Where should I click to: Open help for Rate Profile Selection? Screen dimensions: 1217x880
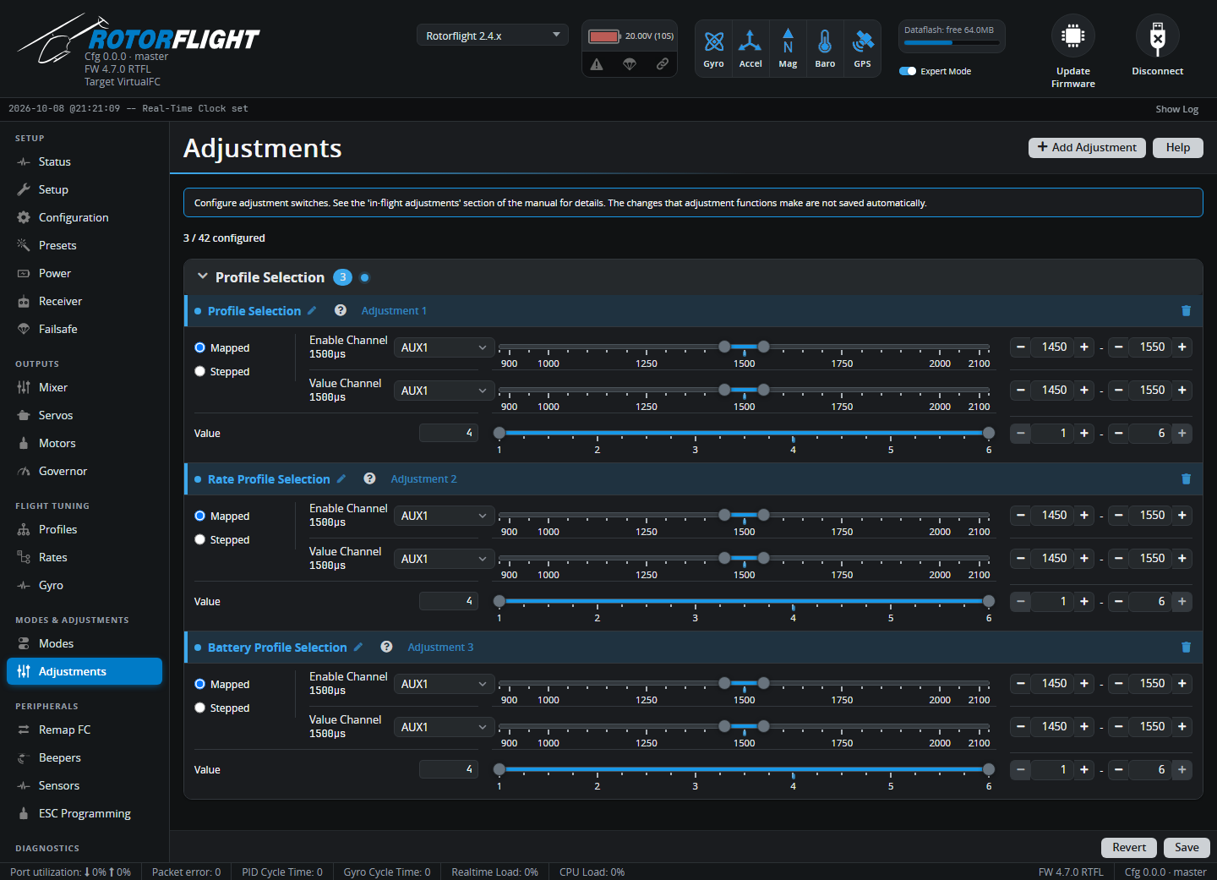[x=369, y=478]
